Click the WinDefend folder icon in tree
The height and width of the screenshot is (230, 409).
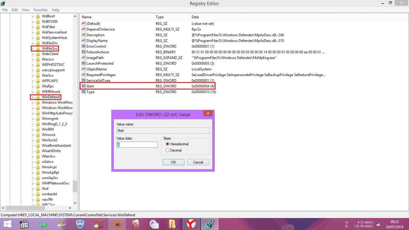pos(38,97)
